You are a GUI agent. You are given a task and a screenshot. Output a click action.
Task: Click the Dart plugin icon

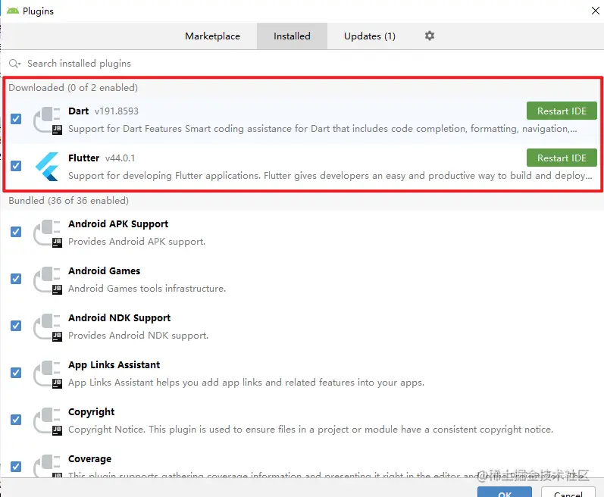pyautogui.click(x=48, y=120)
